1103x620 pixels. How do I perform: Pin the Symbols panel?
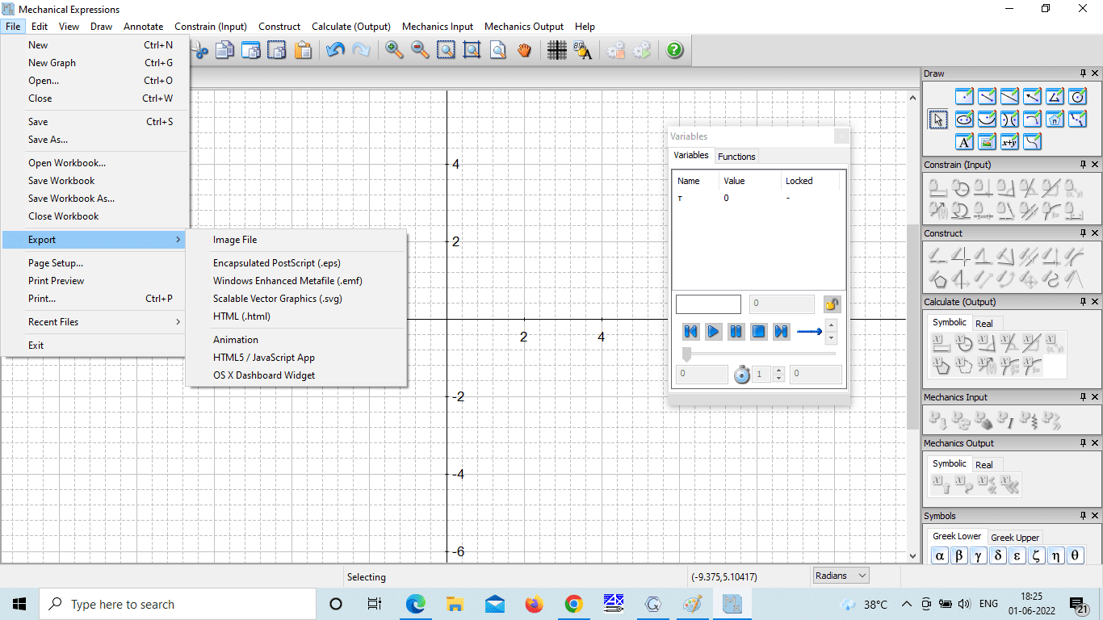click(1084, 516)
